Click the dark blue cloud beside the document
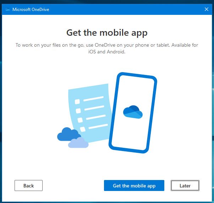The width and height of the screenshot is (214, 203). tap(67, 134)
